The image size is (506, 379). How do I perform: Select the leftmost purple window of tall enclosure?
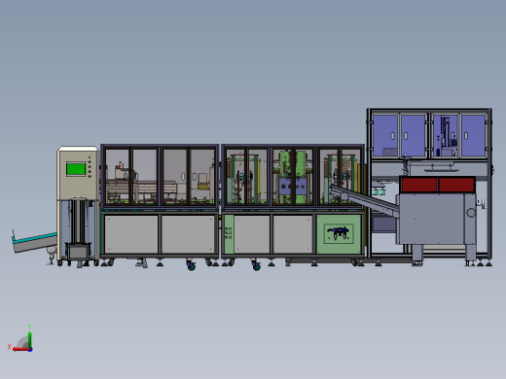385,136
